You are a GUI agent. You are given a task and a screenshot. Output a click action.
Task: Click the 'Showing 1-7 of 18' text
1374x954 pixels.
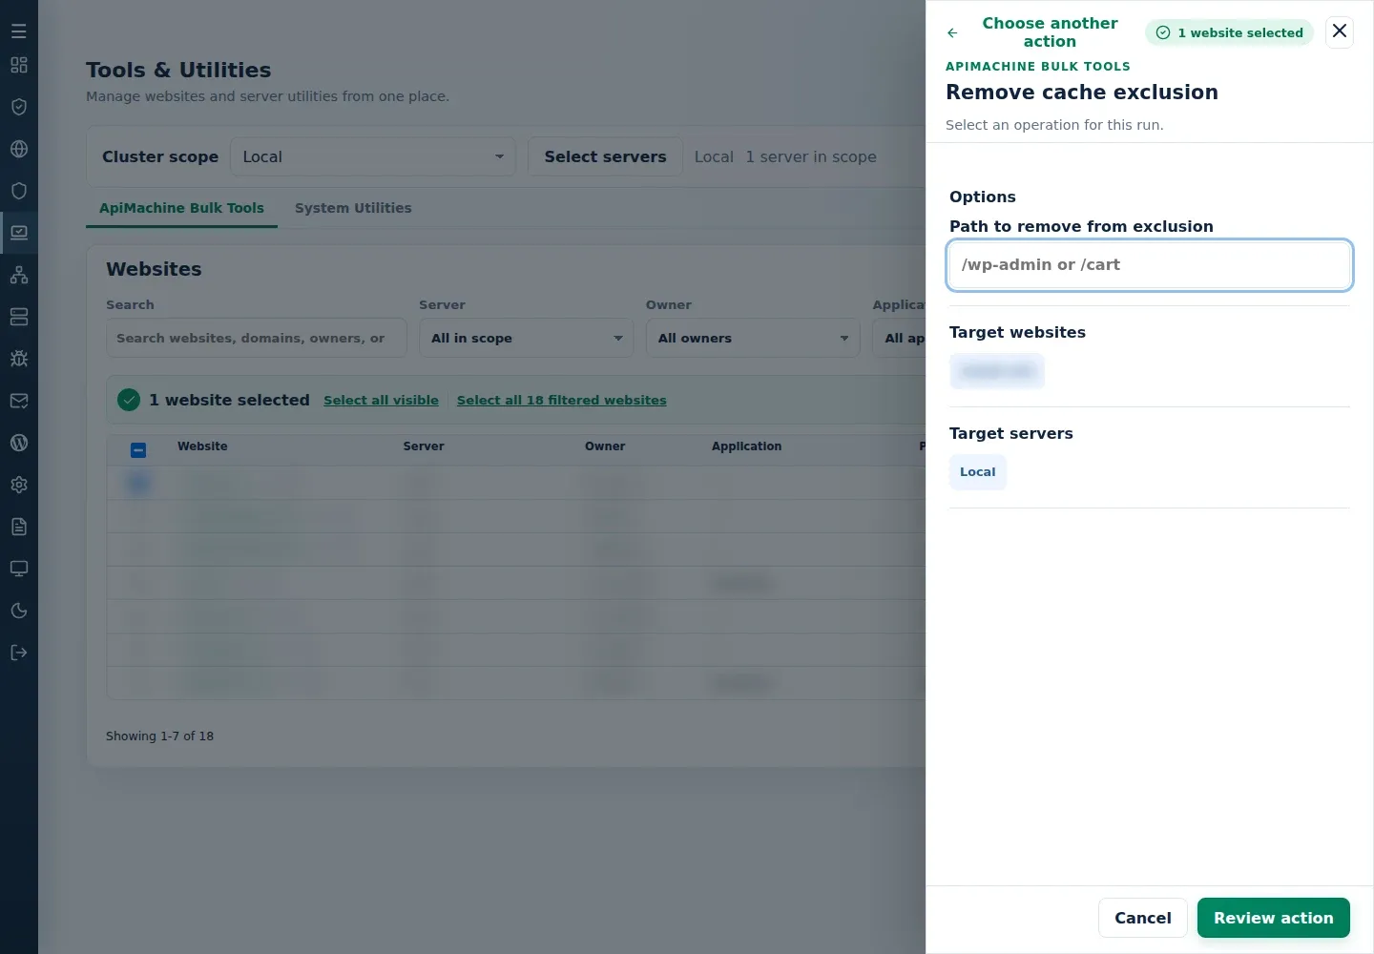tap(159, 736)
